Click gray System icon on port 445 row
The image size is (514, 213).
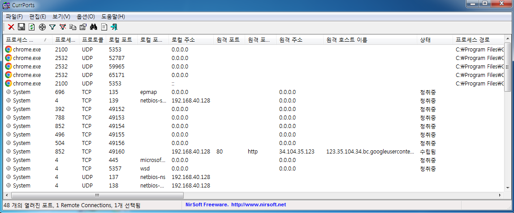(x=9, y=160)
